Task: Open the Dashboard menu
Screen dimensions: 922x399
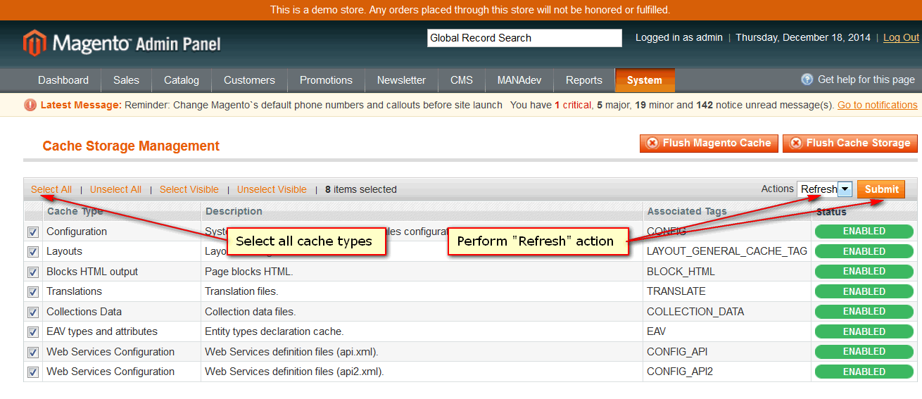Action: pos(63,80)
